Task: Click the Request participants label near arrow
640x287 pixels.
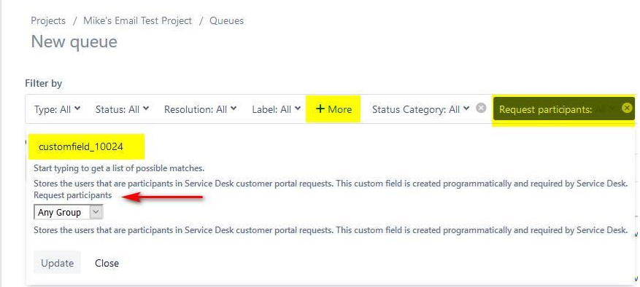Action: tap(73, 195)
